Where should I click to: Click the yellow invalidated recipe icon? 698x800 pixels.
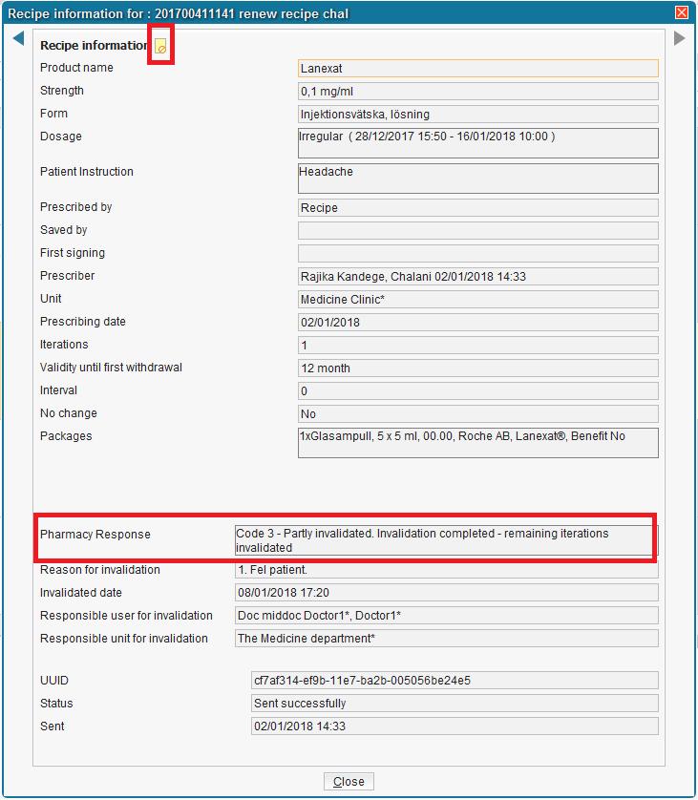tap(160, 47)
